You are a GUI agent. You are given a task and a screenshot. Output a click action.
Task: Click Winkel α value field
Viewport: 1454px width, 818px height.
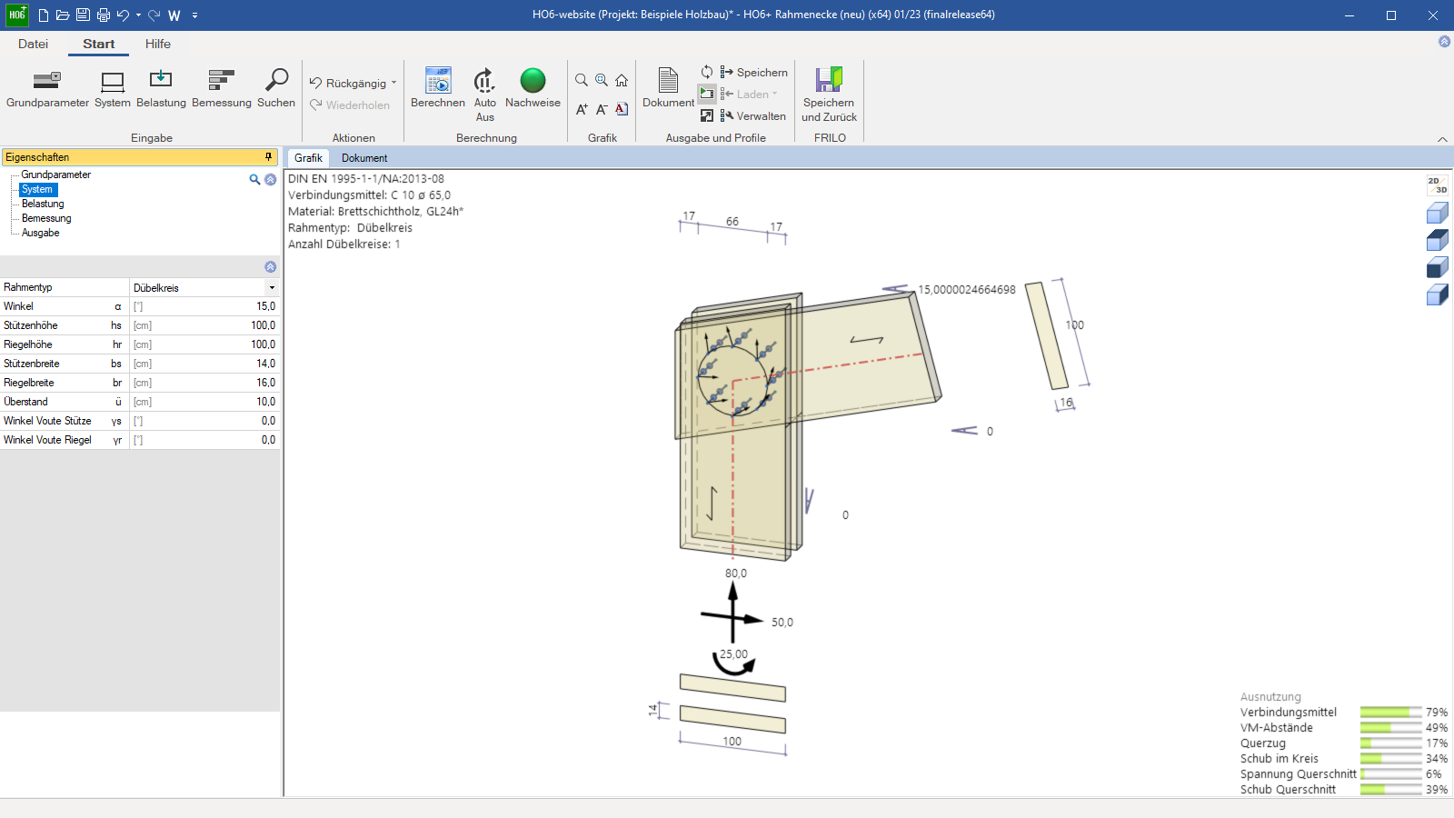click(204, 306)
